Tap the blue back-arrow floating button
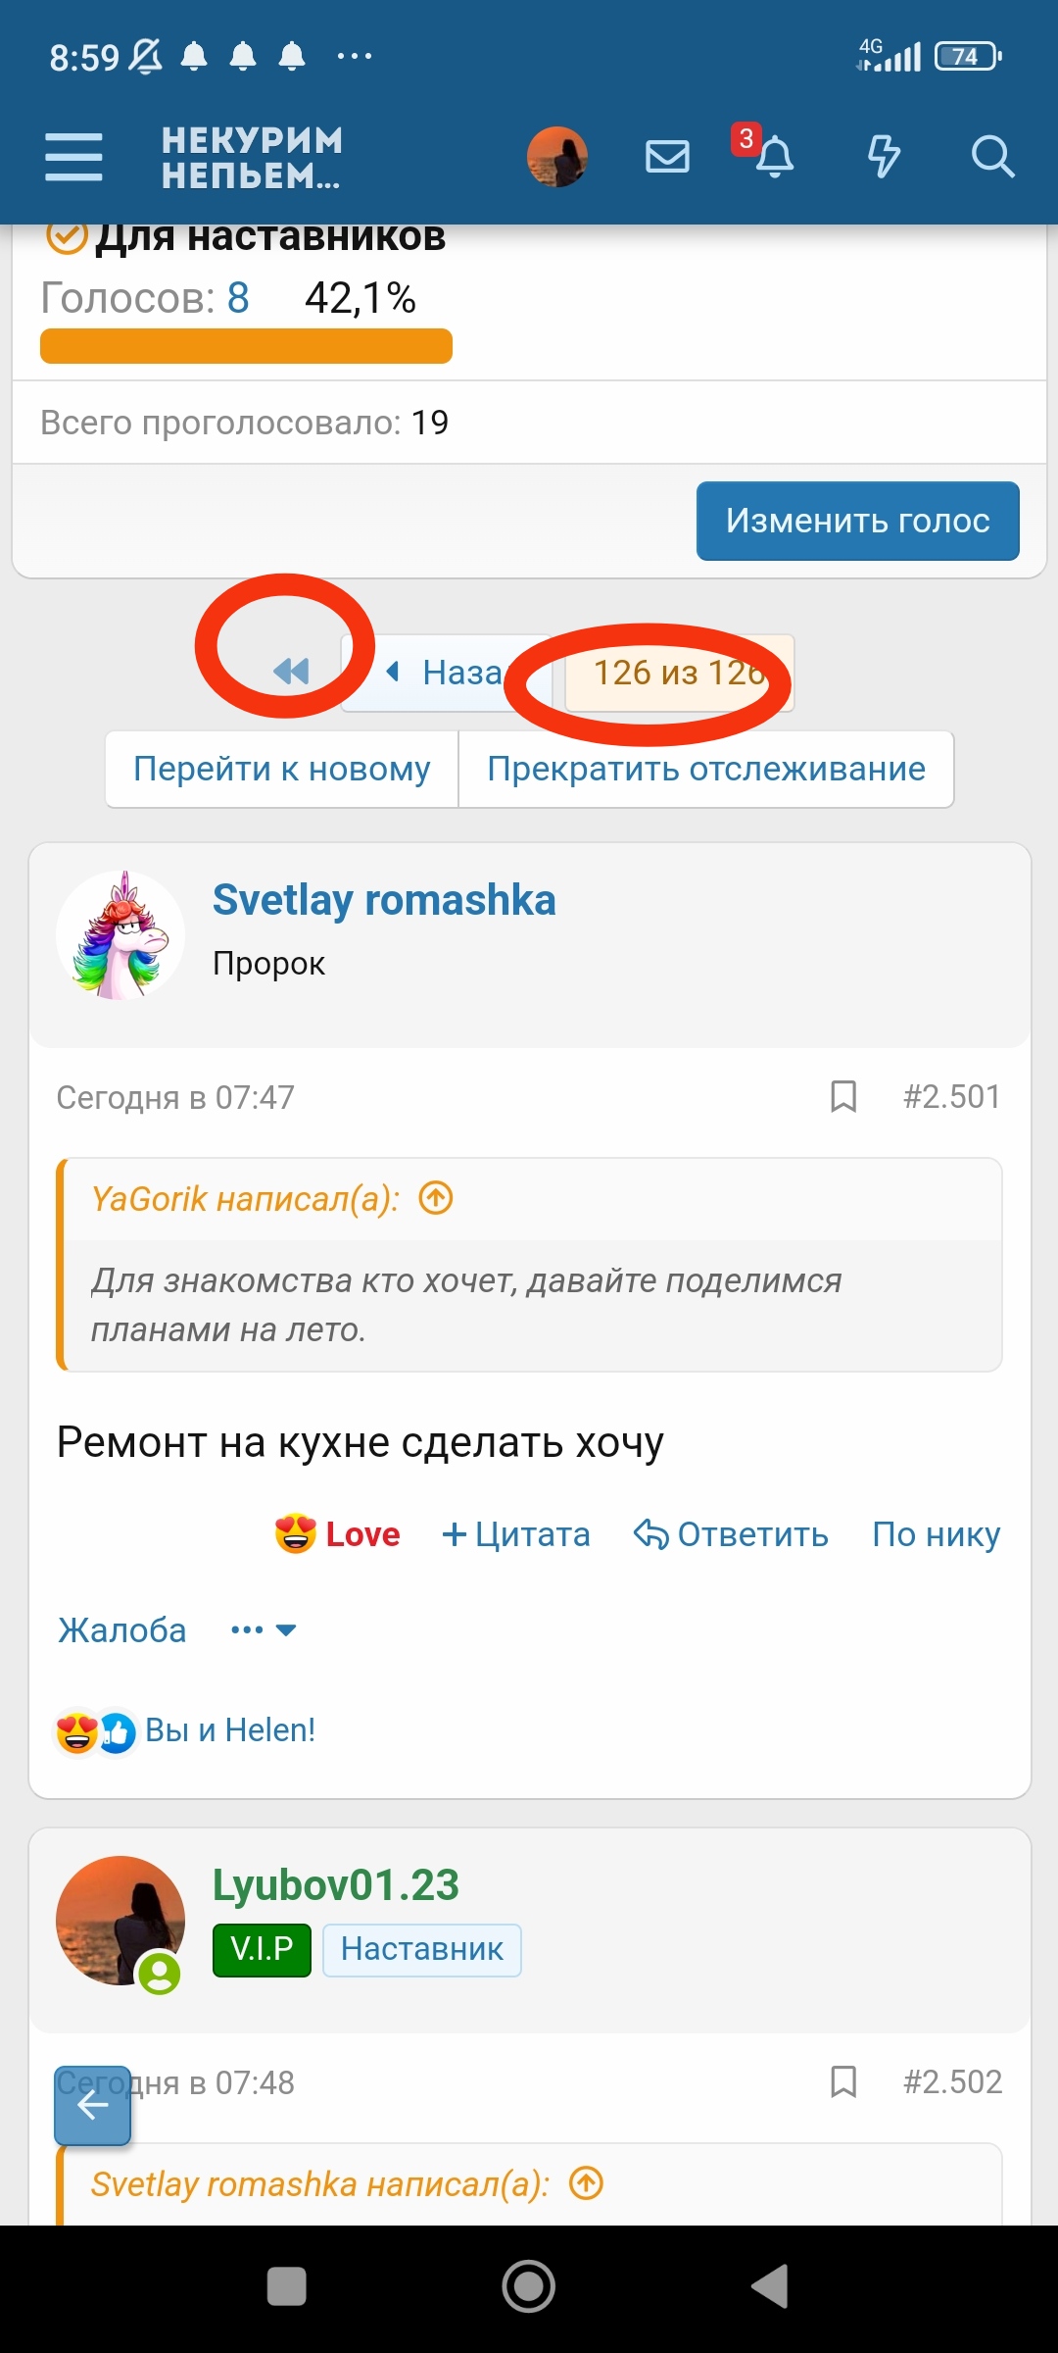This screenshot has height=2353, width=1058. tap(92, 2105)
